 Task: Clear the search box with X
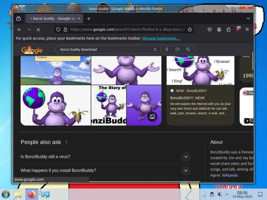(155, 49)
